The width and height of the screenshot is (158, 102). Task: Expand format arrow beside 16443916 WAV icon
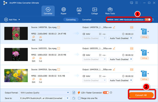click(148, 74)
